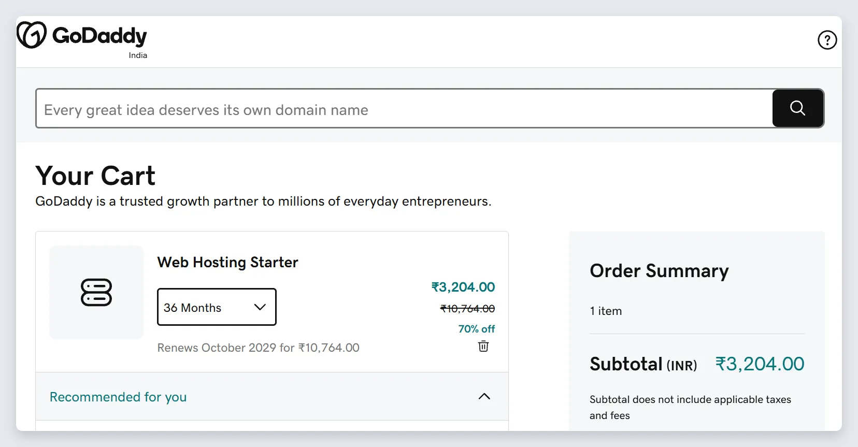Click the domain search magnifier button
Image resolution: width=858 pixels, height=447 pixels.
click(x=798, y=108)
